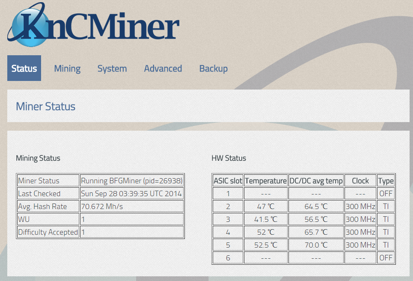Open the System tab

tap(112, 69)
